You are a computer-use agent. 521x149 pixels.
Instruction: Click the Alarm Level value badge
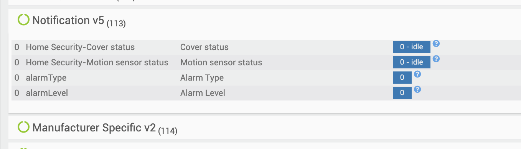[402, 93]
